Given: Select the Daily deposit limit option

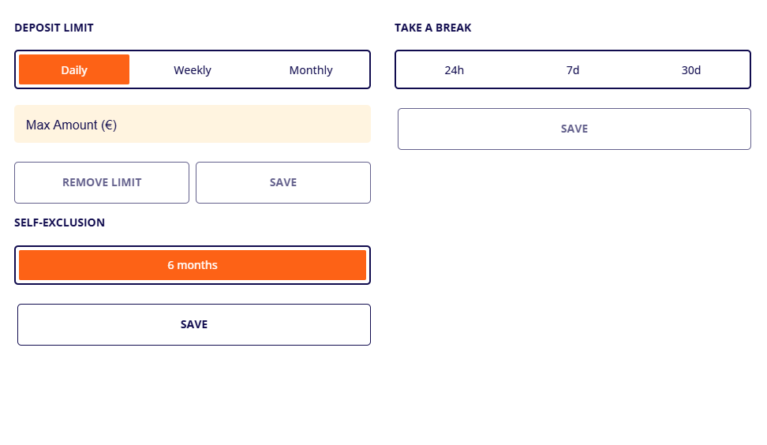Looking at the screenshot, I should point(74,69).
